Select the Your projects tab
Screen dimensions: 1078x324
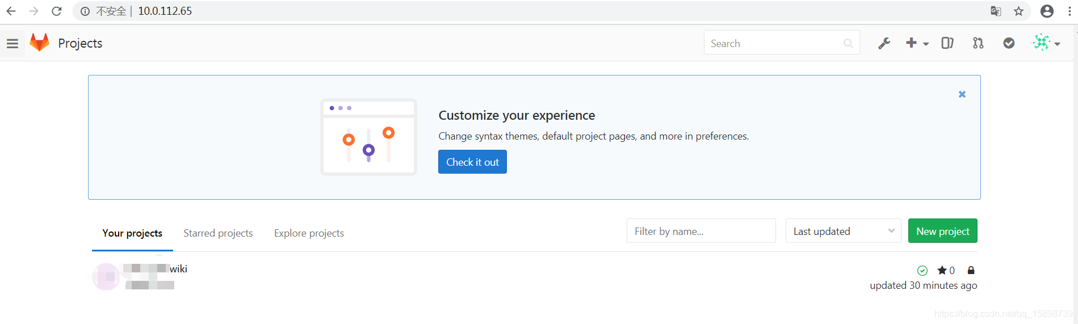132,233
